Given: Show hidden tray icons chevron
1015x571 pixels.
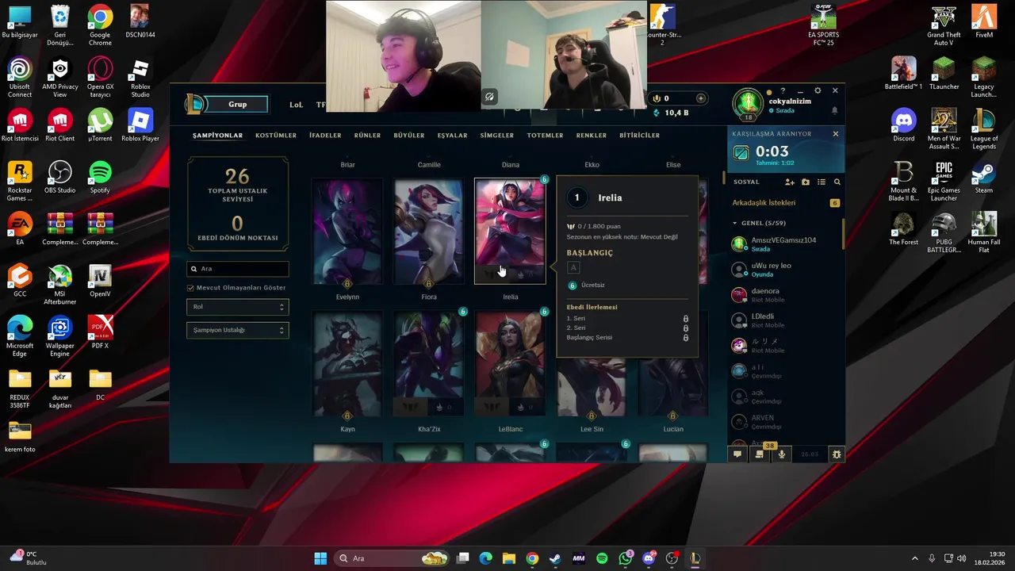Looking at the screenshot, I should click(x=914, y=558).
